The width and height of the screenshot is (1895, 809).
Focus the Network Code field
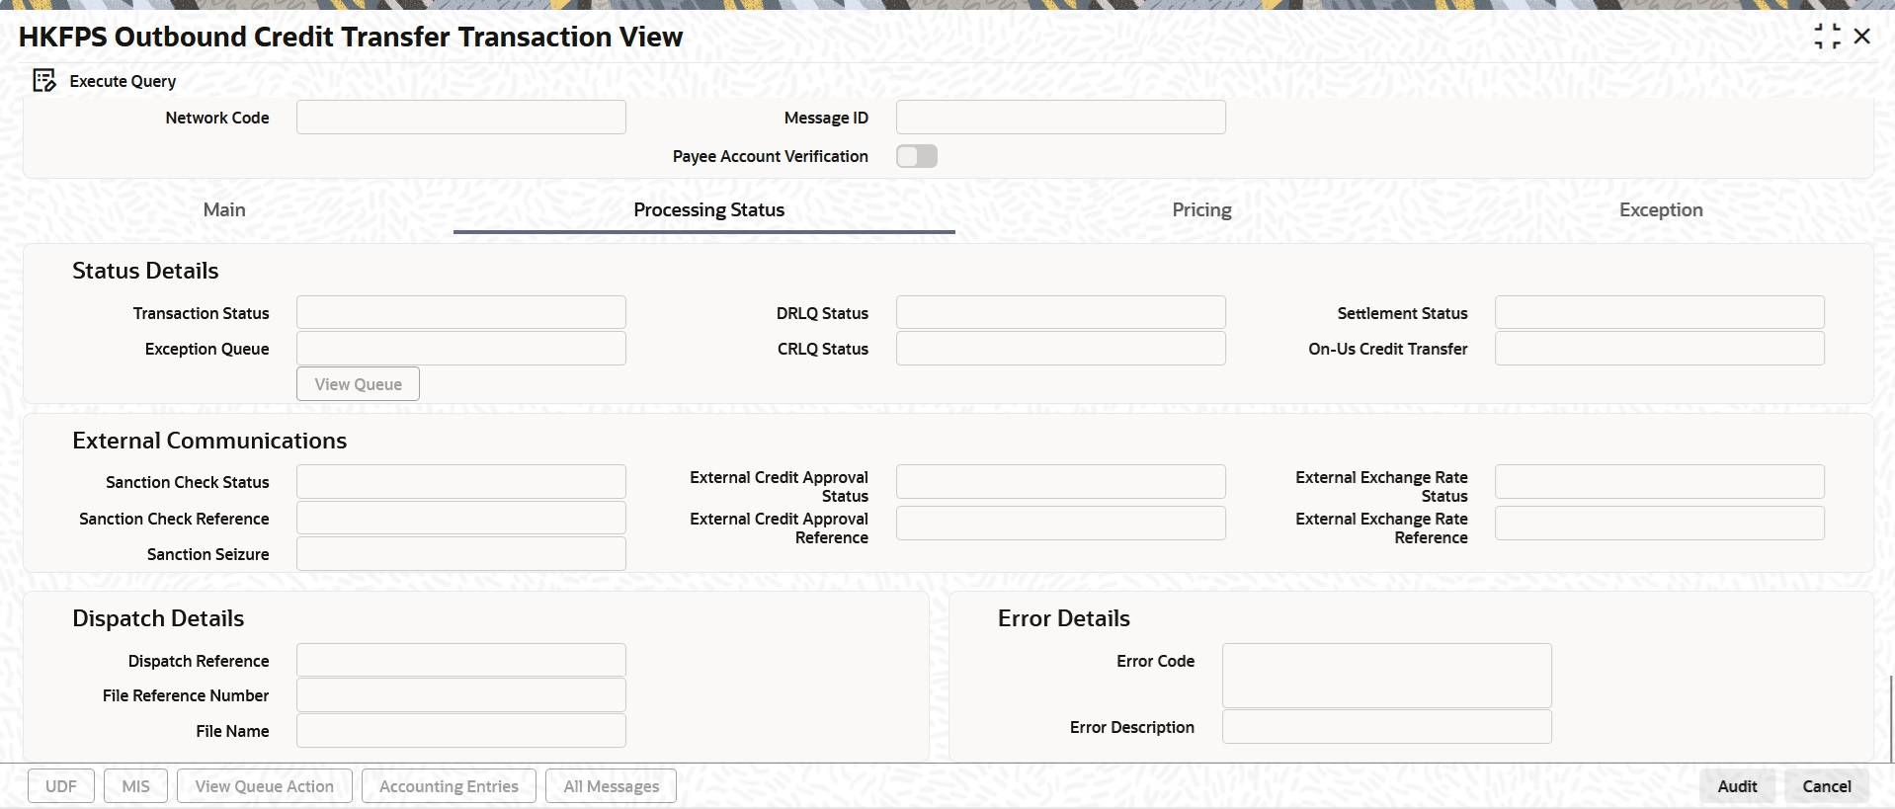[460, 118]
